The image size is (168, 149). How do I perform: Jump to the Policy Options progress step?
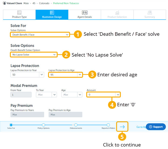43,125
